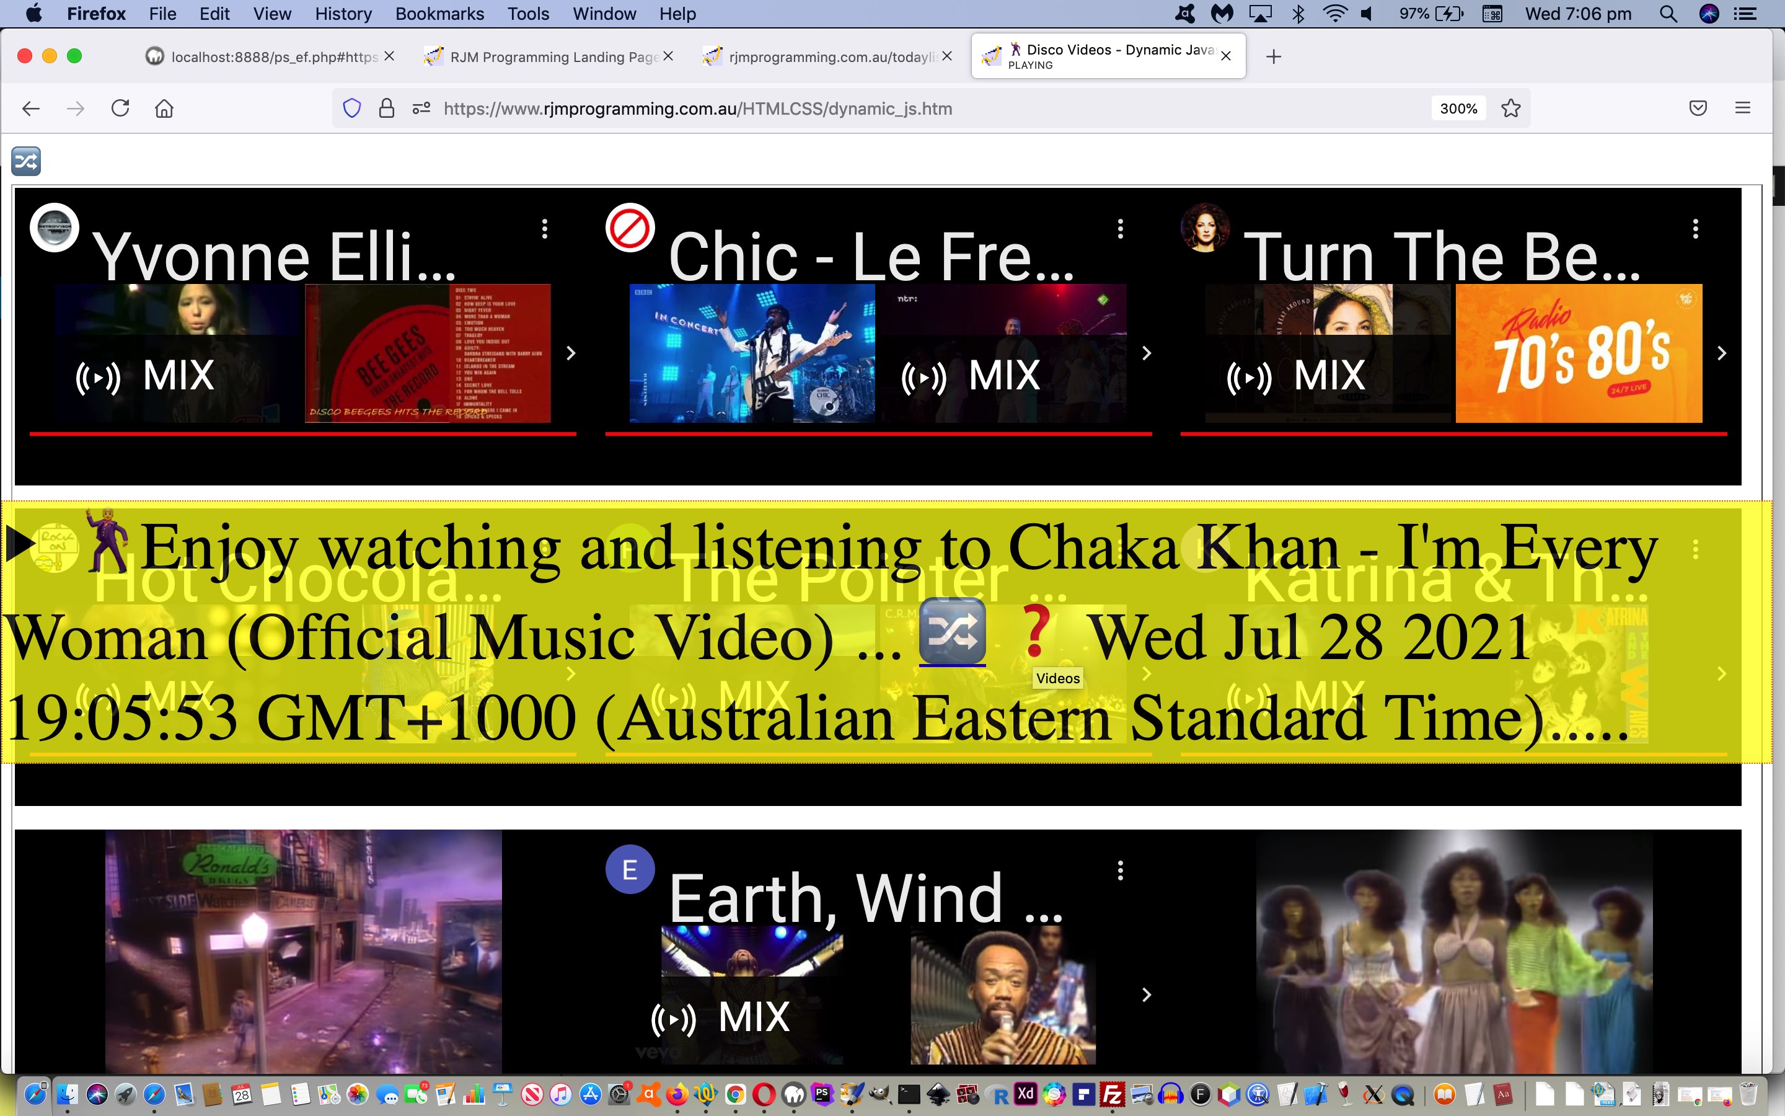This screenshot has width=1785, height=1116.
Task: Open Adobe XD in the Dock
Action: (1025, 1094)
